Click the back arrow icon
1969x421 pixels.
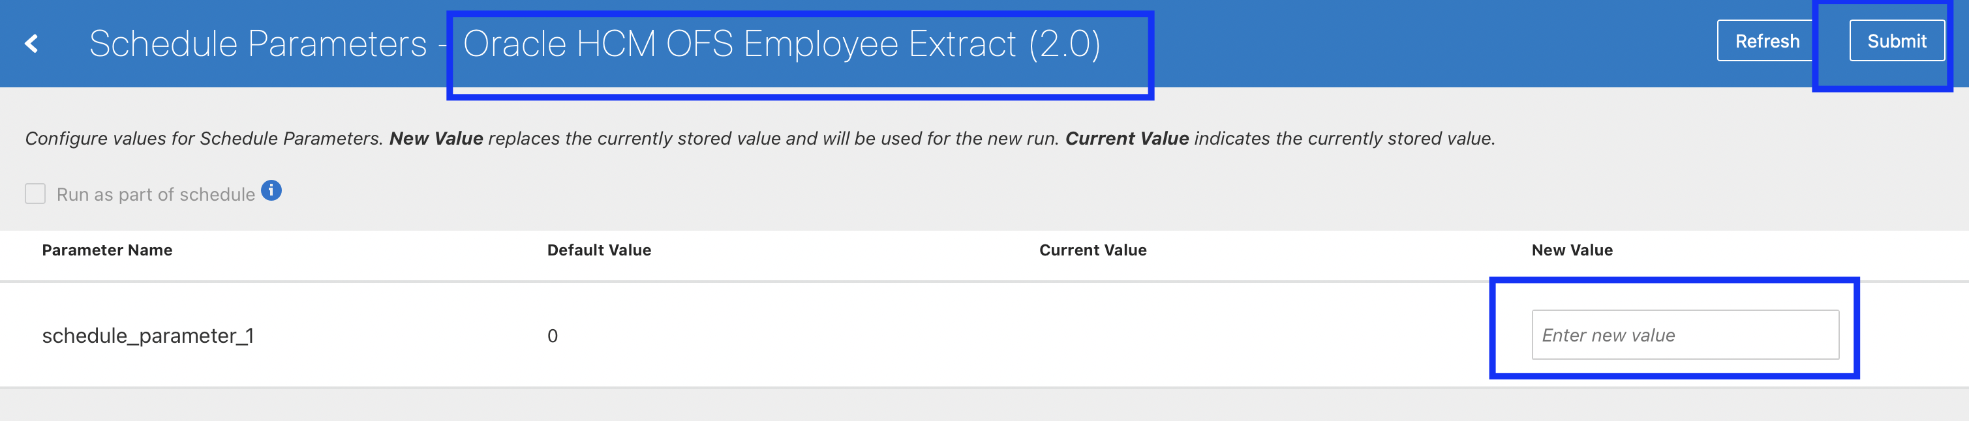tap(31, 44)
